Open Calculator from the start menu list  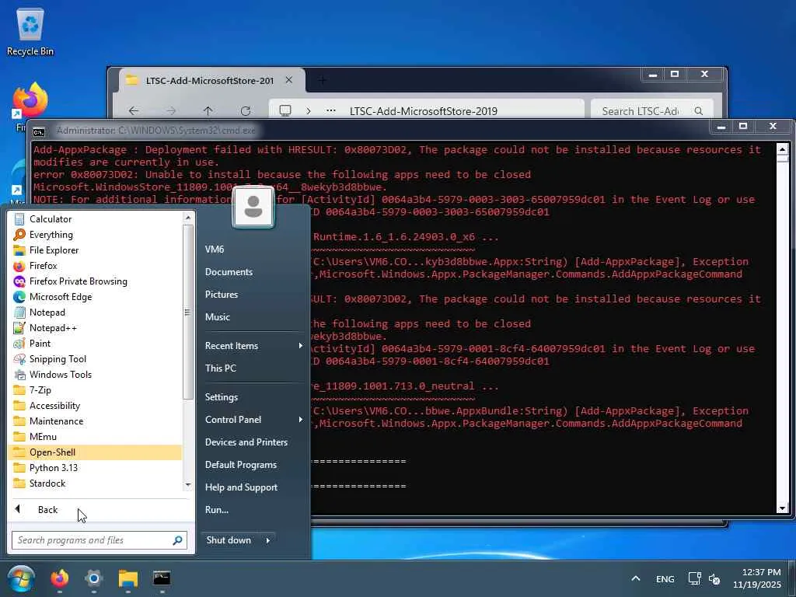point(95,218)
